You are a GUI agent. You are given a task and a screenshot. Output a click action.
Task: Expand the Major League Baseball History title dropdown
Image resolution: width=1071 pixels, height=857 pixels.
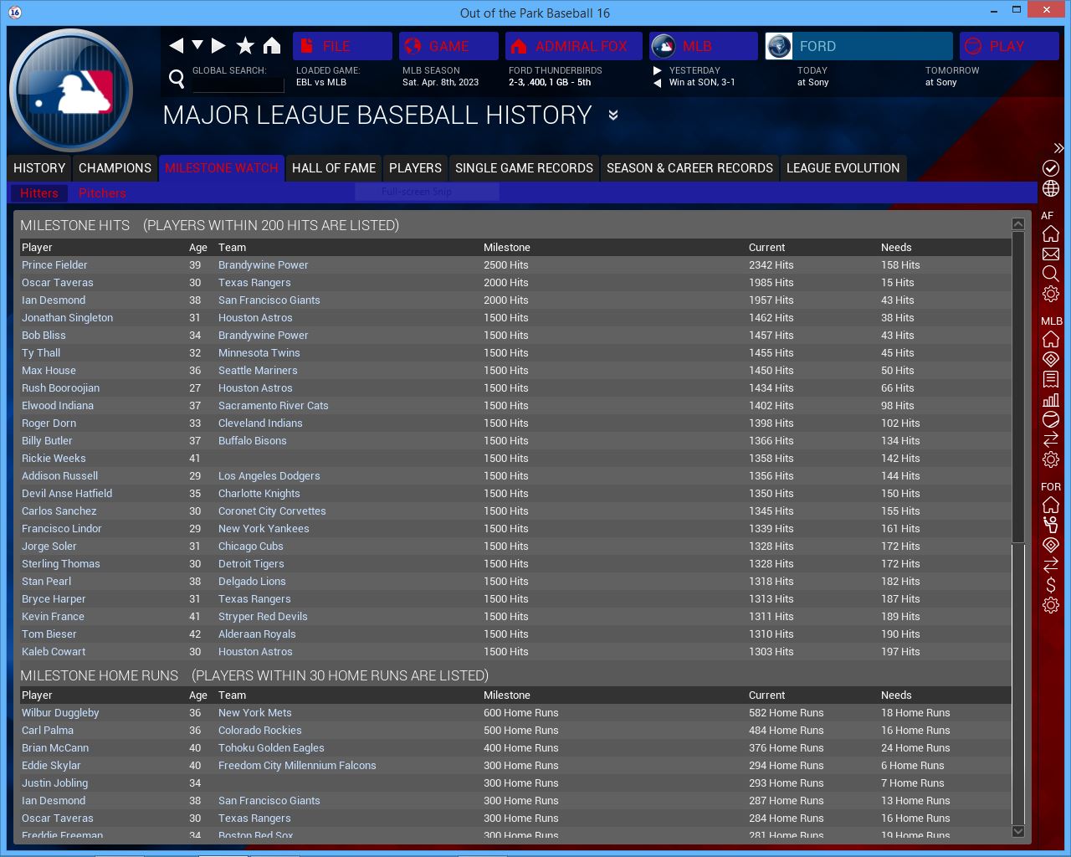click(613, 115)
